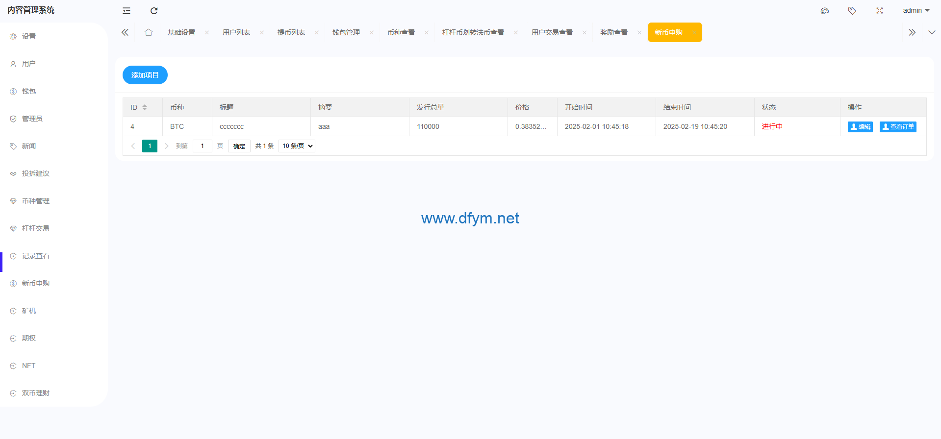Click the 内容管理系统 logo title
Viewport: 941px width, 439px height.
pos(31,10)
